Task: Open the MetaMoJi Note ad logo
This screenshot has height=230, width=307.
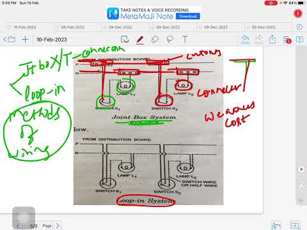Action: click(x=113, y=13)
